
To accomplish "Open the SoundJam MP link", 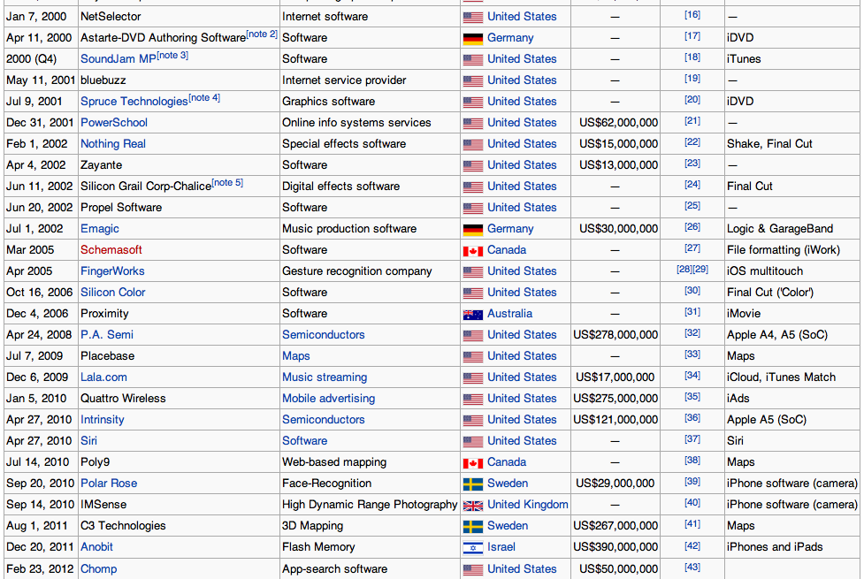I will (118, 59).
